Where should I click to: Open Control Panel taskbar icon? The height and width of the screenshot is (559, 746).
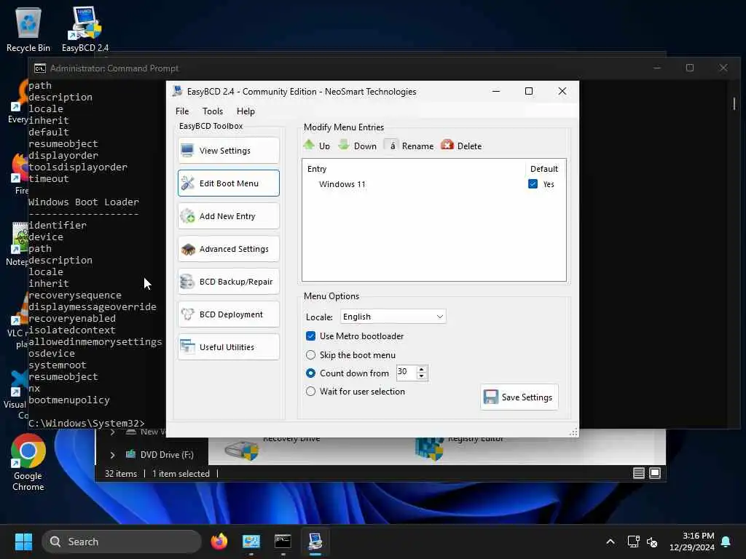point(251,542)
